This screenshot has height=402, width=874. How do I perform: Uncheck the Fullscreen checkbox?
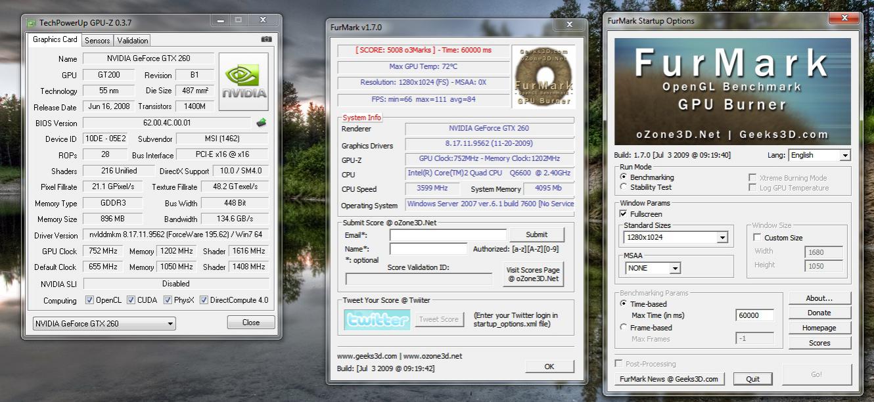[x=624, y=214]
